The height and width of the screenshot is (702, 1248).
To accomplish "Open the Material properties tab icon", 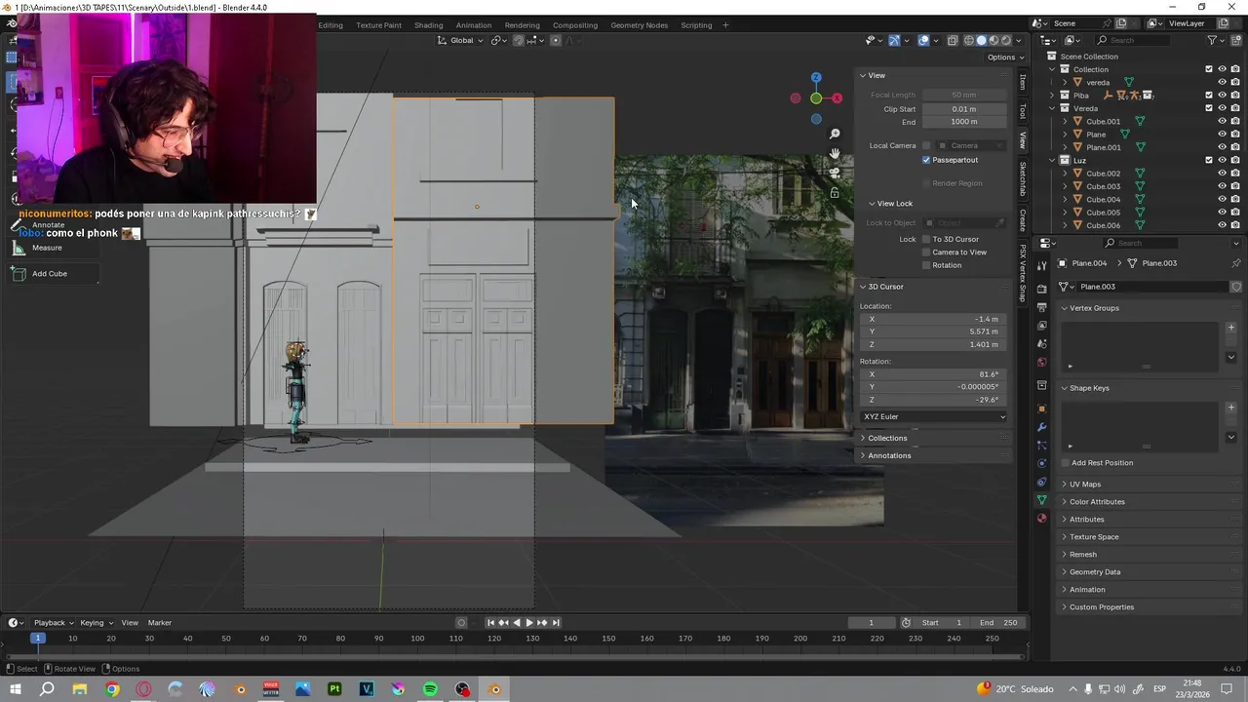I will (1041, 519).
